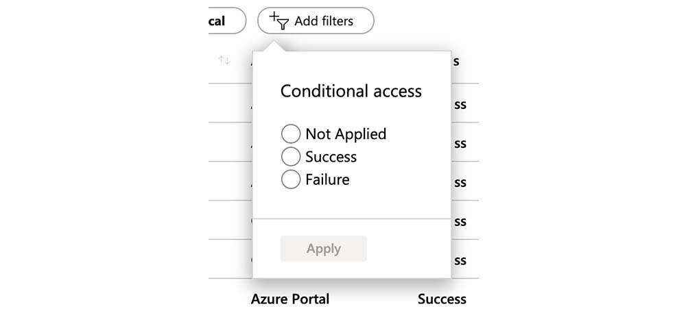
Task: Click the status cell beside the Failure option
Action: pyautogui.click(x=459, y=183)
